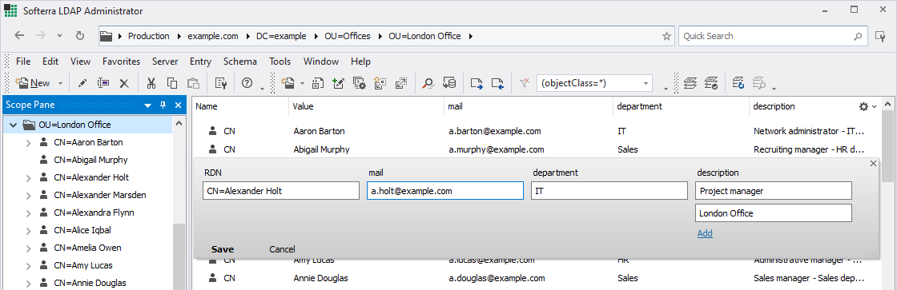This screenshot has width=897, height=290.
Task: Click the gear column settings icon
Action: [864, 106]
